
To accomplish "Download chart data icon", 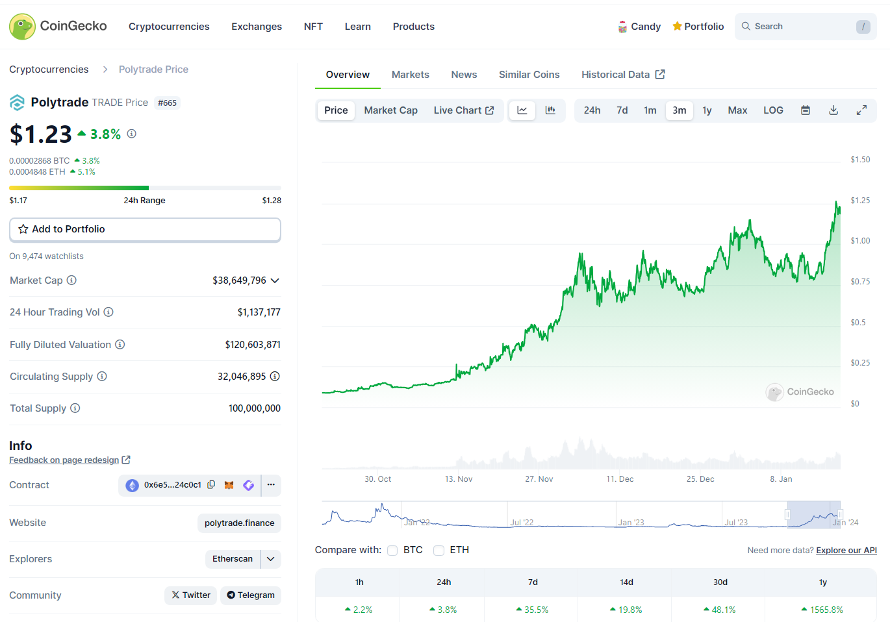I will pyautogui.click(x=833, y=110).
